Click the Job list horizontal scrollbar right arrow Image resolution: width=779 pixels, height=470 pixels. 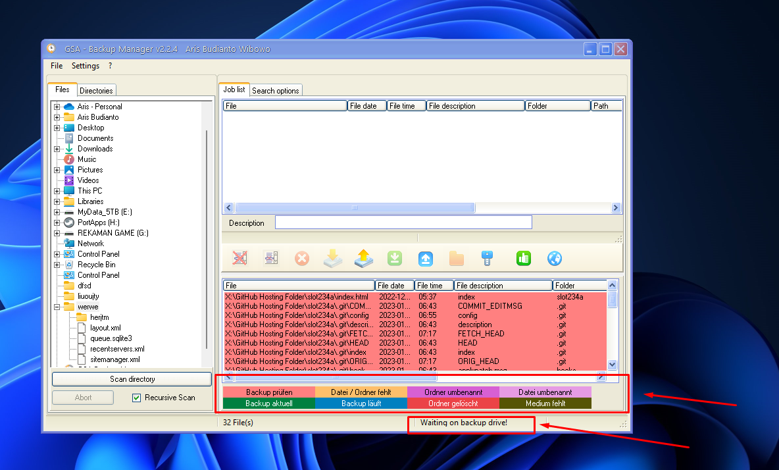coord(616,207)
